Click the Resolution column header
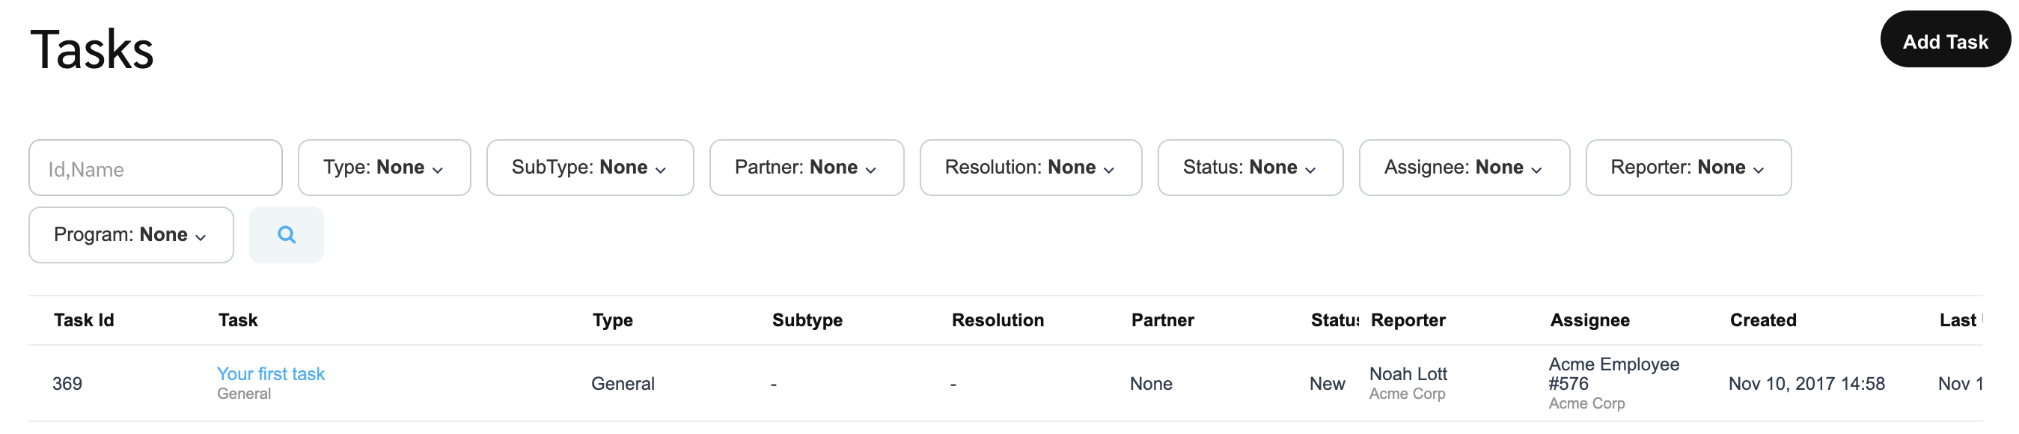Viewport: 2019px width, 434px height. point(997,320)
